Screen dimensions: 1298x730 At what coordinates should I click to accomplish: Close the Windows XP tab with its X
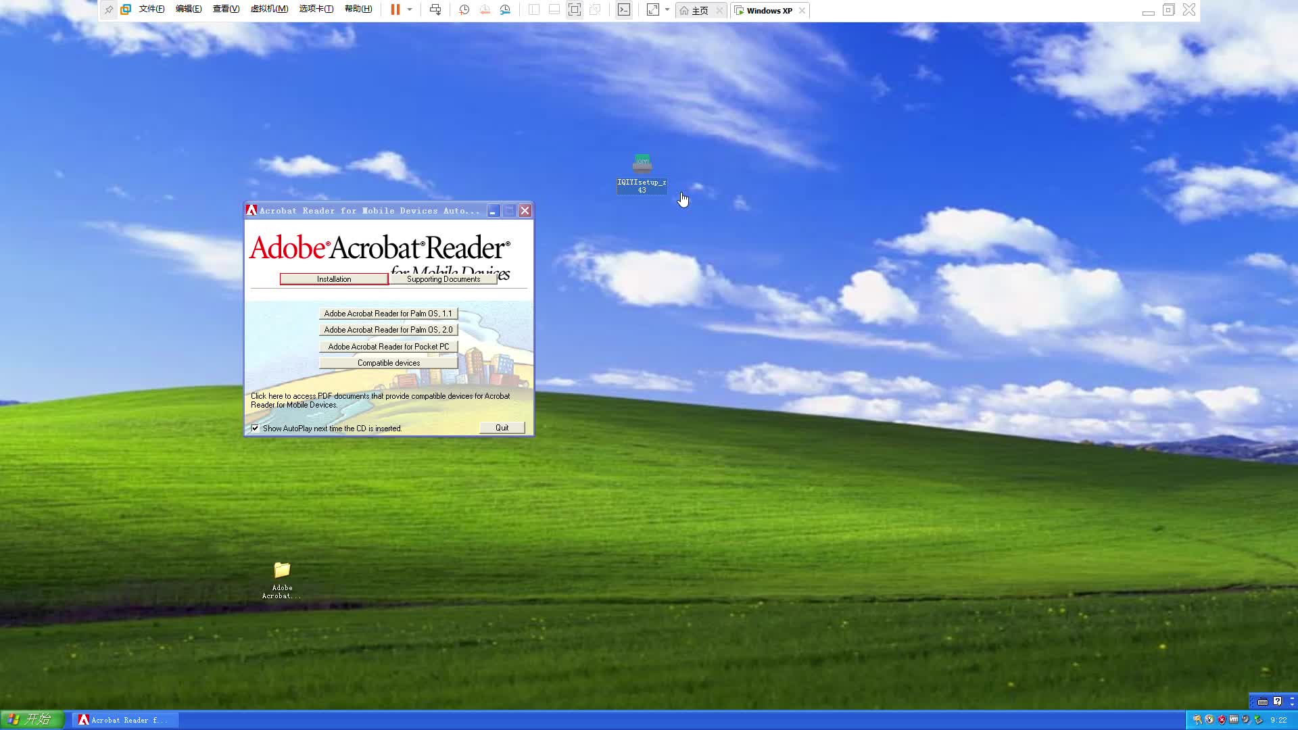(802, 11)
